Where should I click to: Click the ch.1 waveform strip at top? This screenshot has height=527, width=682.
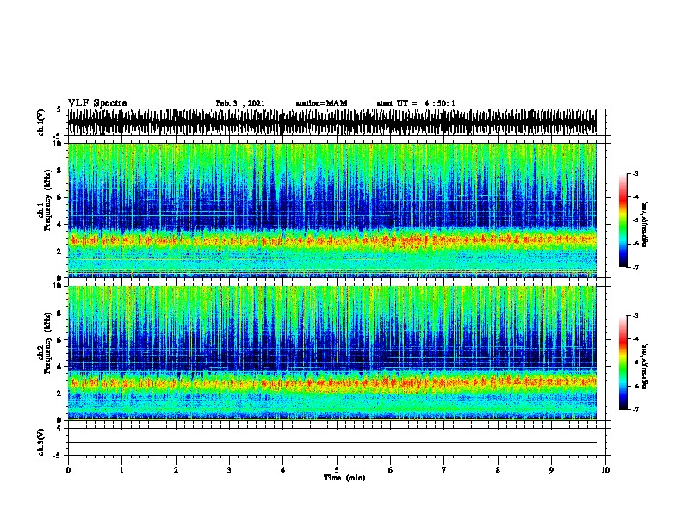click(332, 122)
